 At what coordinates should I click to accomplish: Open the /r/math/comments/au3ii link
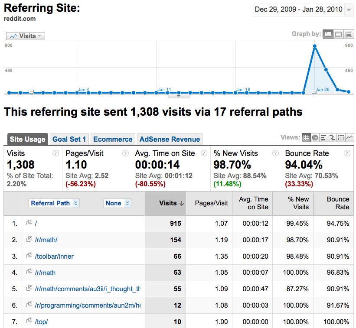tap(88, 289)
